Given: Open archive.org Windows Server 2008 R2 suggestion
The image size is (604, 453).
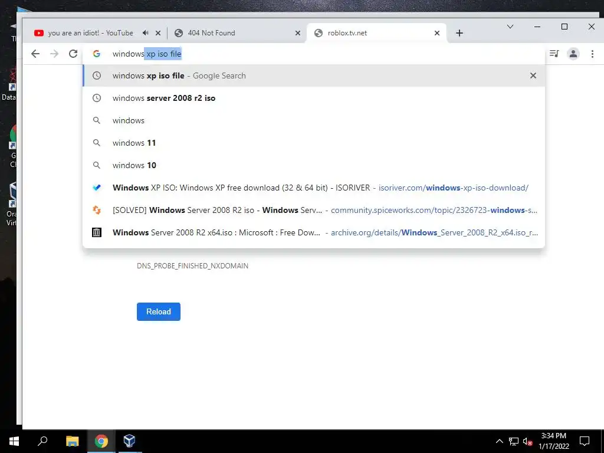Looking at the screenshot, I should tap(314, 232).
